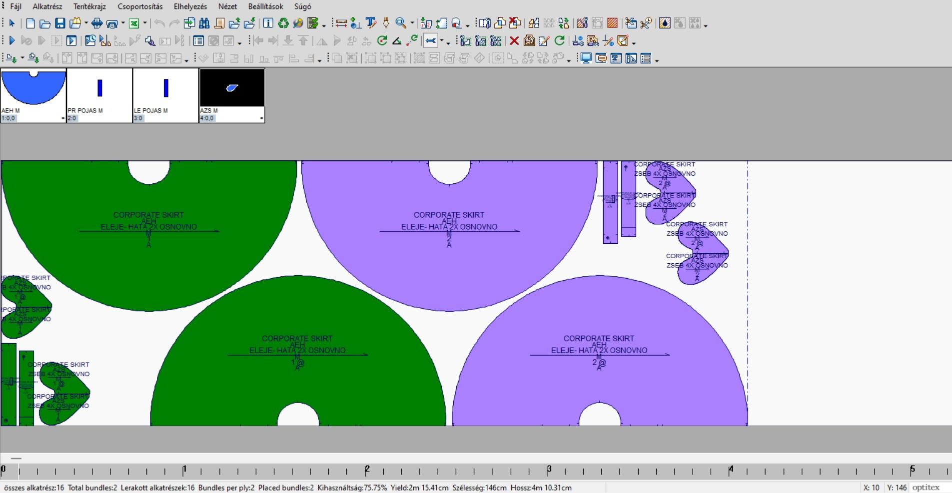Click the green circular refresh arrow

560,40
